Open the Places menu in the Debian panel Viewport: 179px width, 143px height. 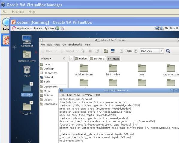tap(38, 28)
